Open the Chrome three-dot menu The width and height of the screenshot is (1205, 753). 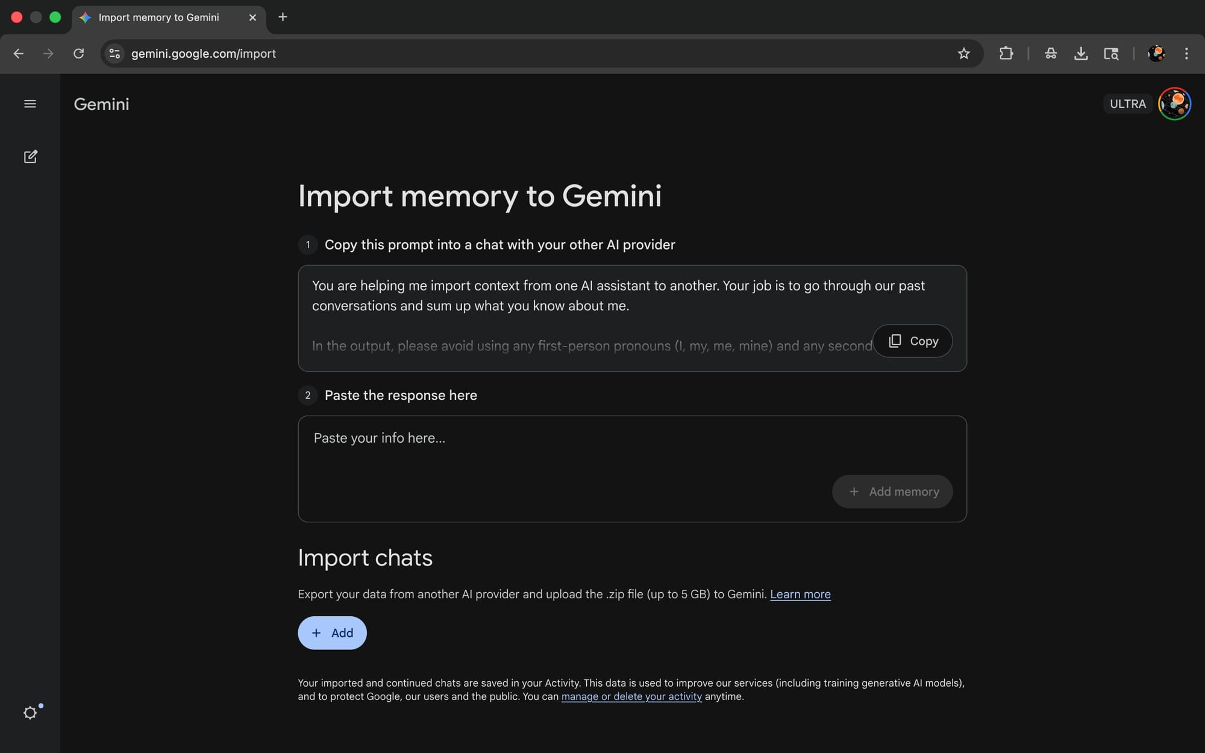point(1186,54)
